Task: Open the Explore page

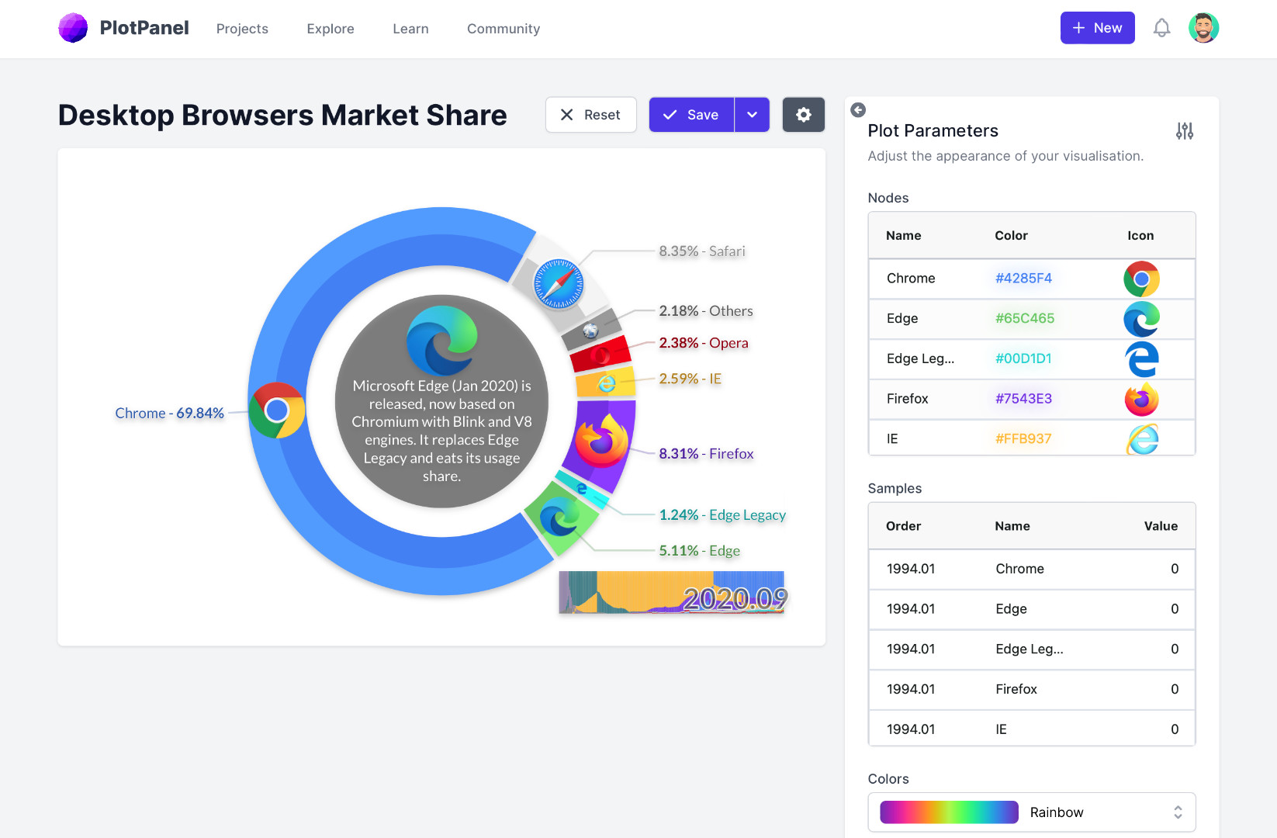Action: pos(330,29)
